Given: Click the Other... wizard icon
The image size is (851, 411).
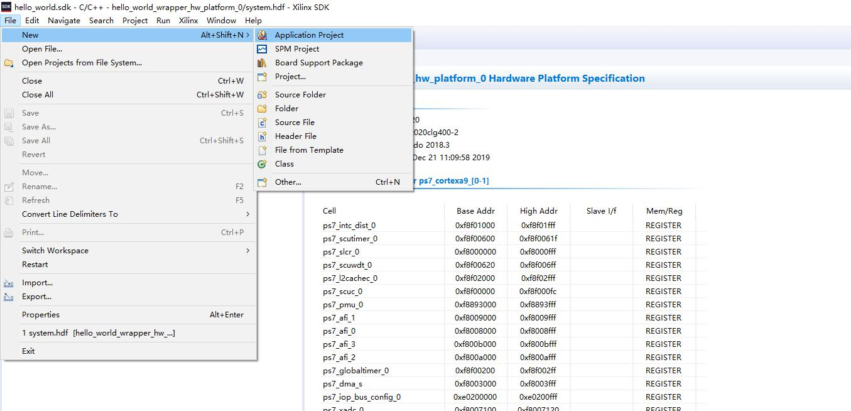Looking at the screenshot, I should tap(262, 182).
